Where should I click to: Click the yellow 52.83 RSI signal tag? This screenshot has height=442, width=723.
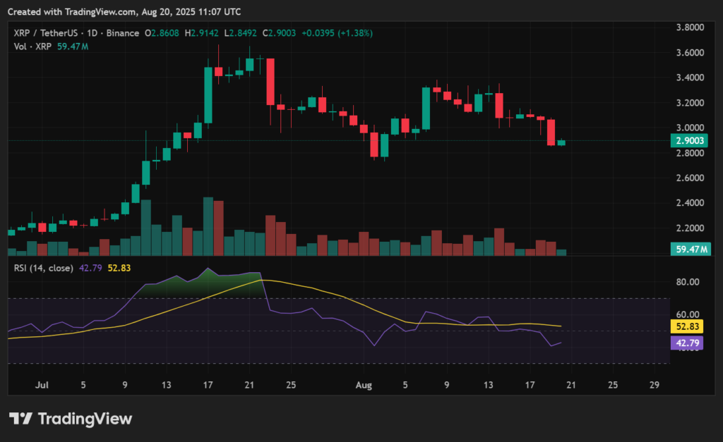click(x=688, y=326)
